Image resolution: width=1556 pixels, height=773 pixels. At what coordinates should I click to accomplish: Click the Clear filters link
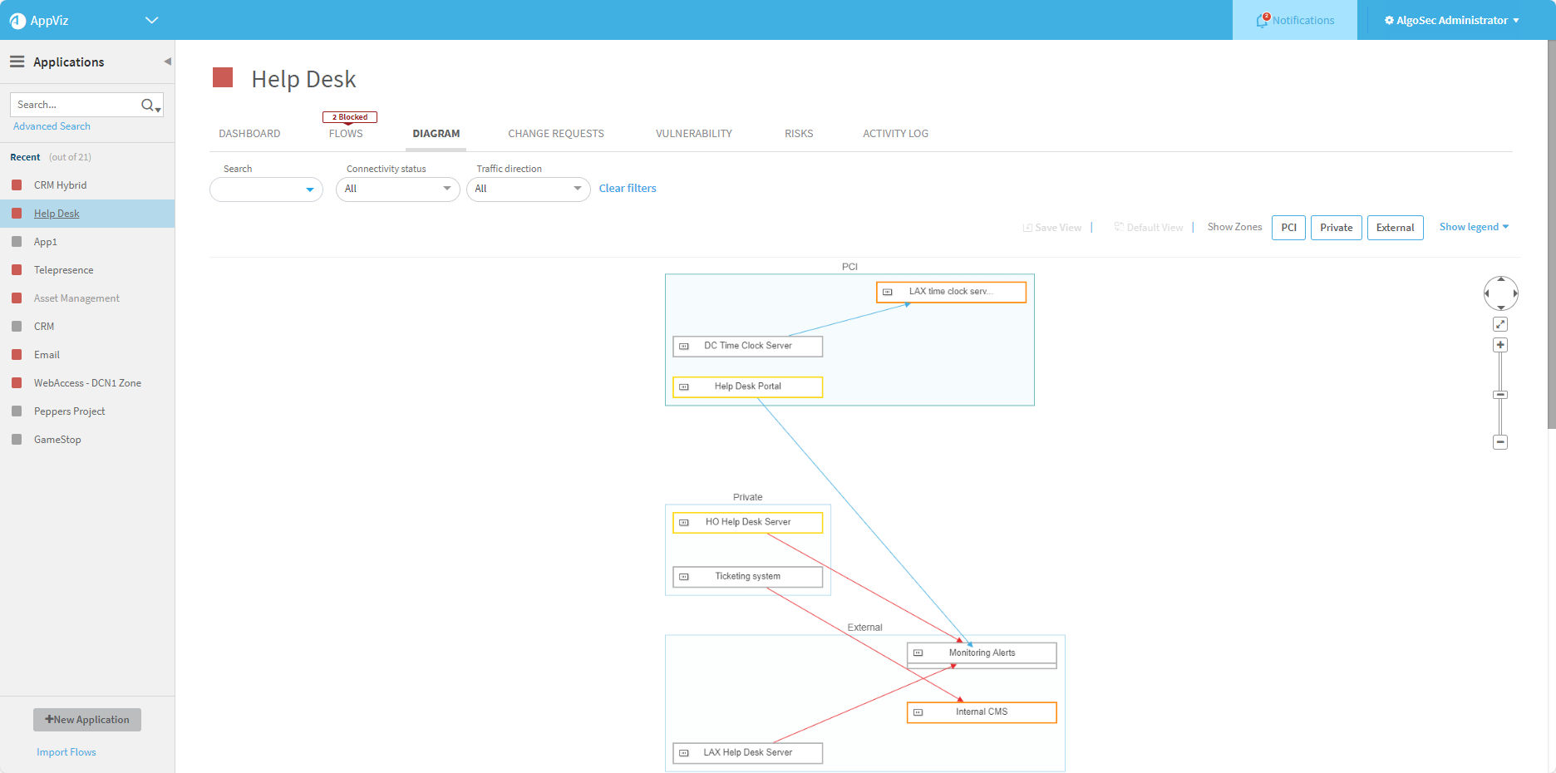[x=628, y=189]
